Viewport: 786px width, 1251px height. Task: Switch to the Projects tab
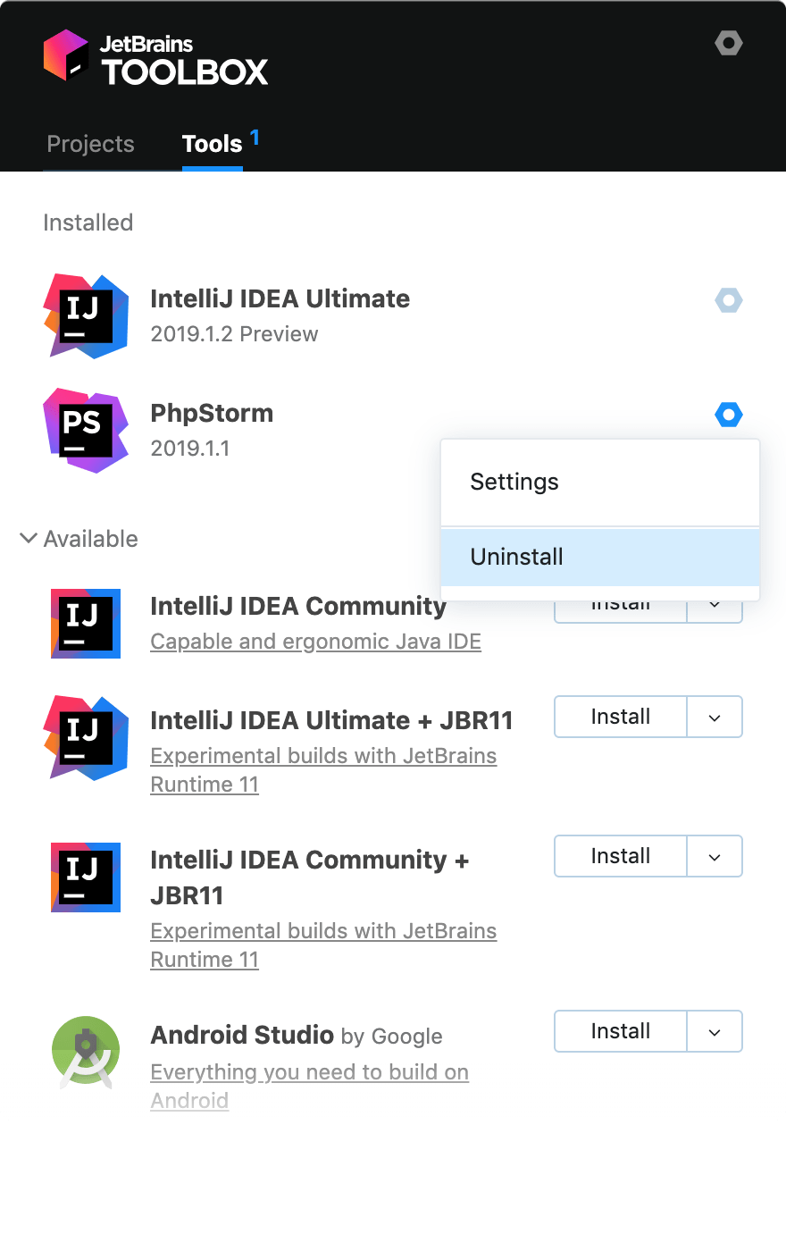click(x=90, y=144)
